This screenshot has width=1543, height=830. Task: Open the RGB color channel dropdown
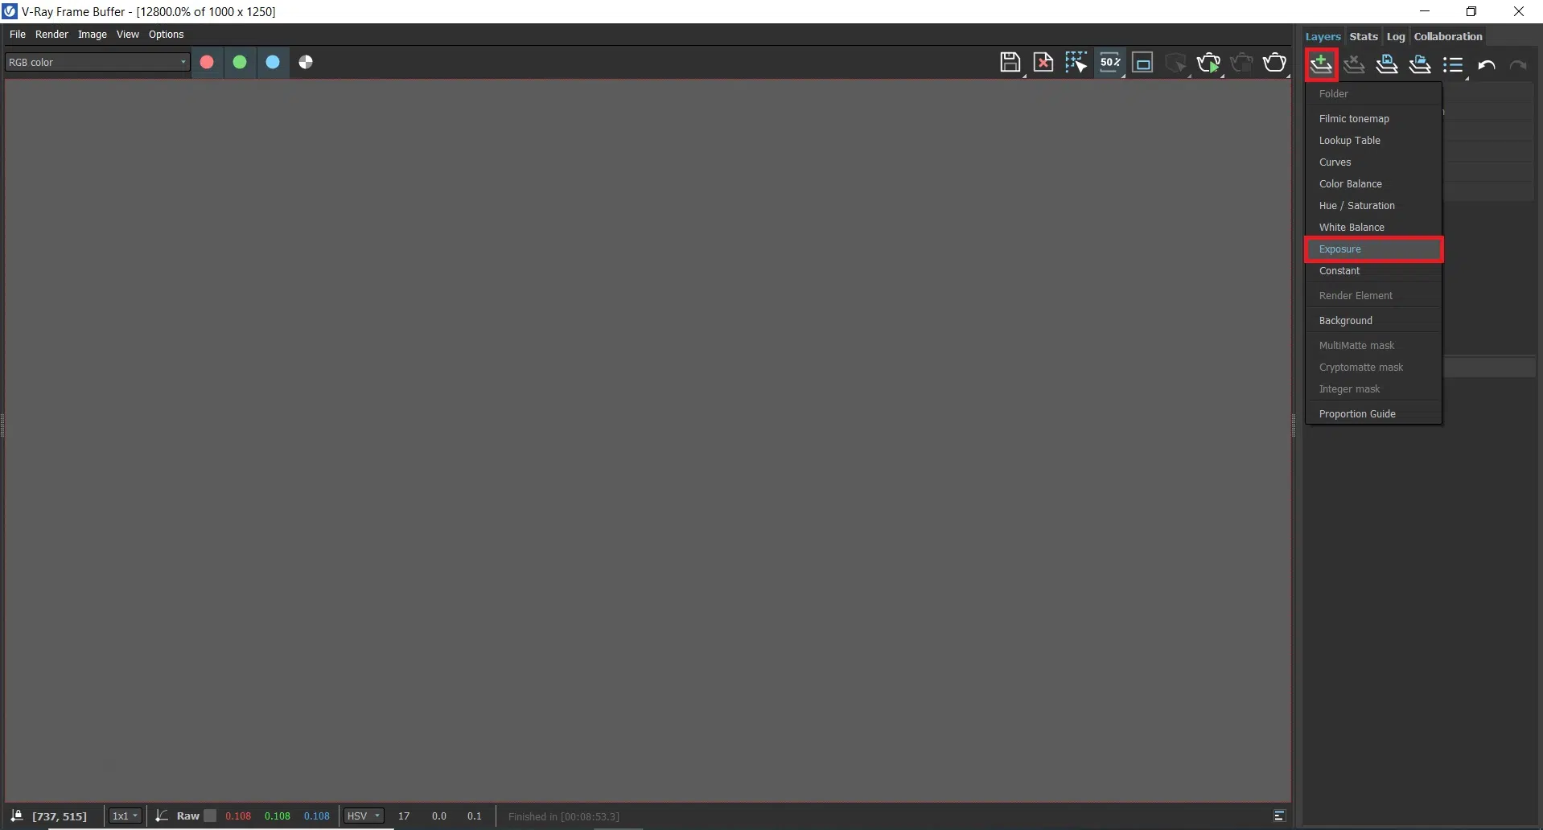tap(97, 62)
